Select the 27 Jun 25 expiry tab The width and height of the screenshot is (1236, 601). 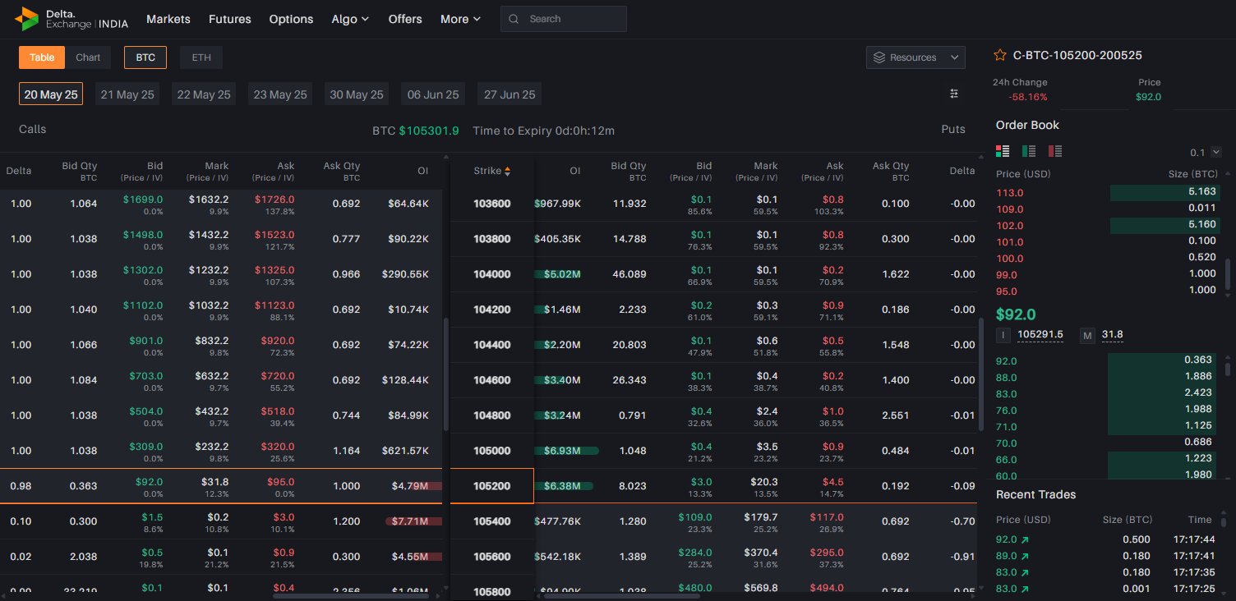click(510, 94)
